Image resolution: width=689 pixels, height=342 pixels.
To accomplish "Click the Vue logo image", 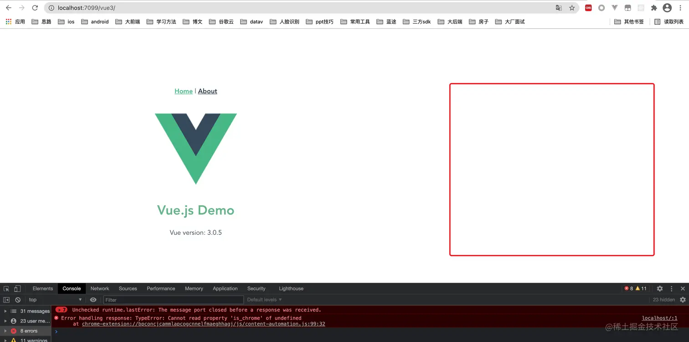I will [196, 149].
